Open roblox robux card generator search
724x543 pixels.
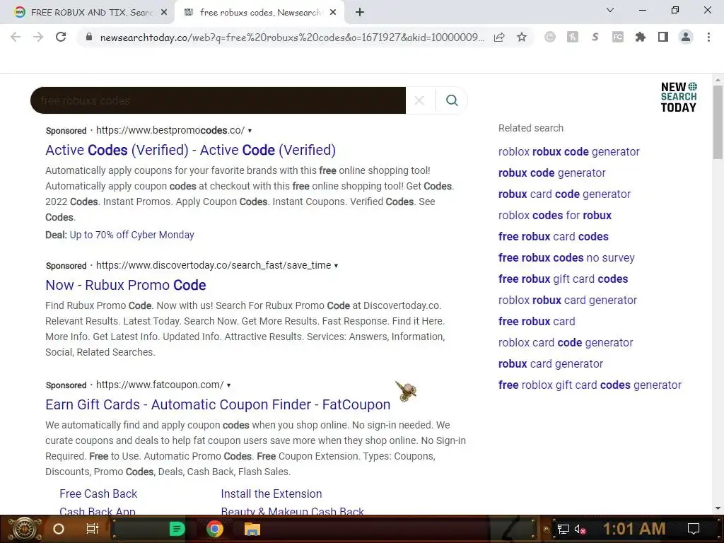(x=568, y=300)
